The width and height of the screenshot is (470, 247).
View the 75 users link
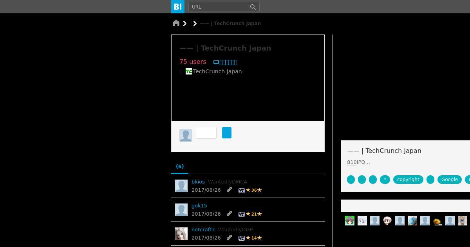tap(193, 62)
